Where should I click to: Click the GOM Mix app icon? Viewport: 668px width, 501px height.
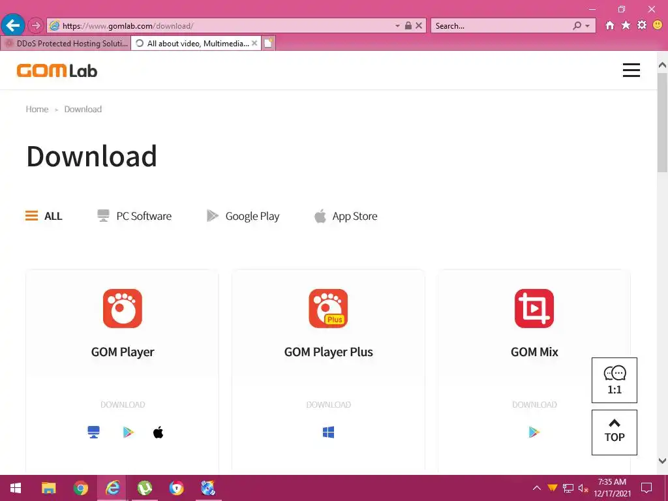click(534, 309)
